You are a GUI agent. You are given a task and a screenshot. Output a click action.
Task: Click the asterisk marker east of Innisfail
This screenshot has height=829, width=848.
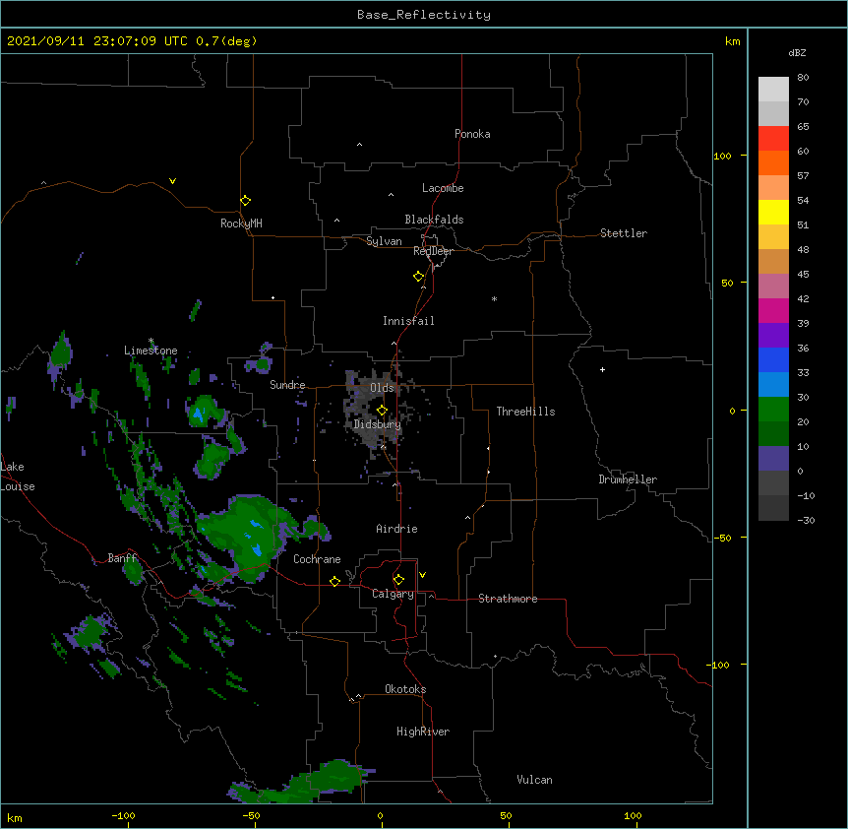[x=494, y=298]
